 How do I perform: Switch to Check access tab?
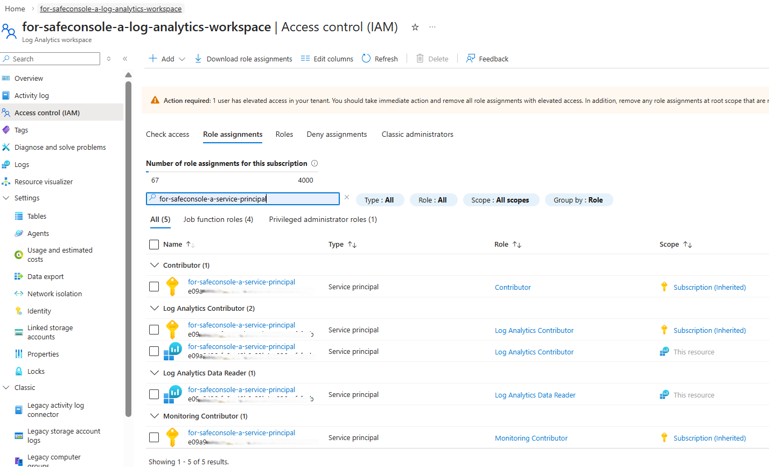(x=167, y=134)
